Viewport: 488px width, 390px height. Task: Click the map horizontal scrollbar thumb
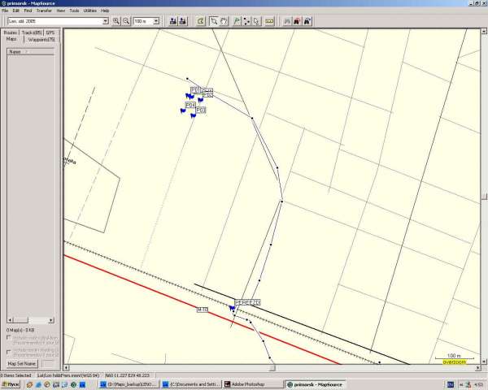coord(271,368)
